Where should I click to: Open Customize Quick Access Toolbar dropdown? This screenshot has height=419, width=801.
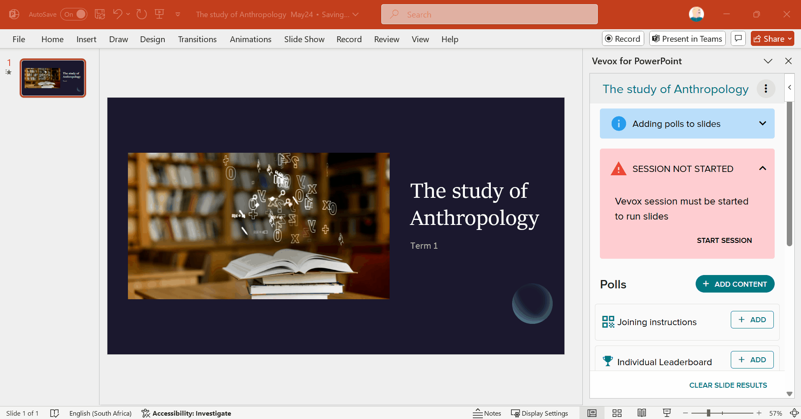(x=178, y=14)
